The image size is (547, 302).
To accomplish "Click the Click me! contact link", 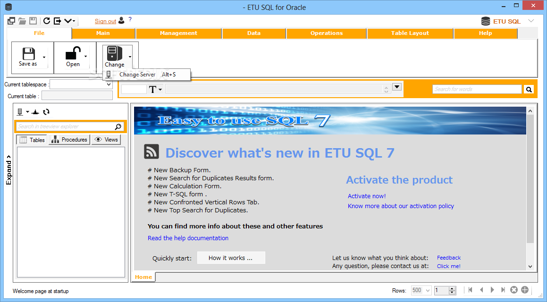I will click(449, 266).
